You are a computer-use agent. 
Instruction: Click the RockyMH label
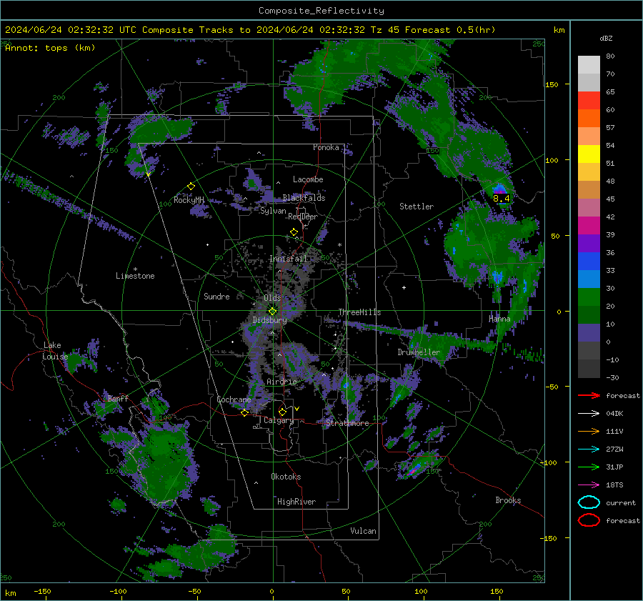point(189,200)
